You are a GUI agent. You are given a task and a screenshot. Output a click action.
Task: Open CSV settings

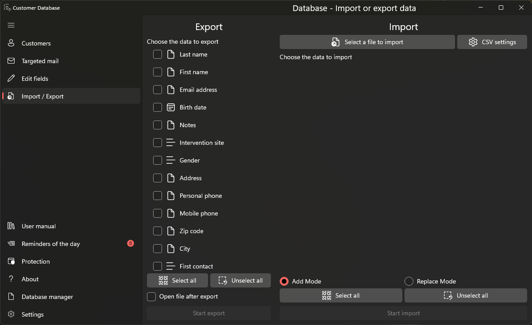[x=492, y=42]
